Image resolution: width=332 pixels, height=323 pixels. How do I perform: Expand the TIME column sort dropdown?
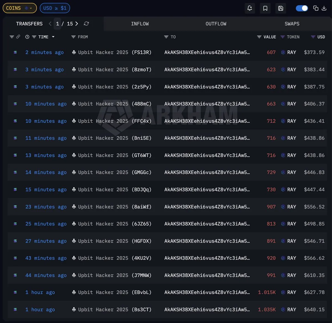[x=53, y=37]
